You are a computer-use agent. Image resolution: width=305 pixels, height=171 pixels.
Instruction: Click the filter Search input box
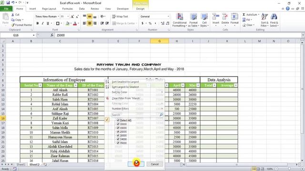(137, 115)
